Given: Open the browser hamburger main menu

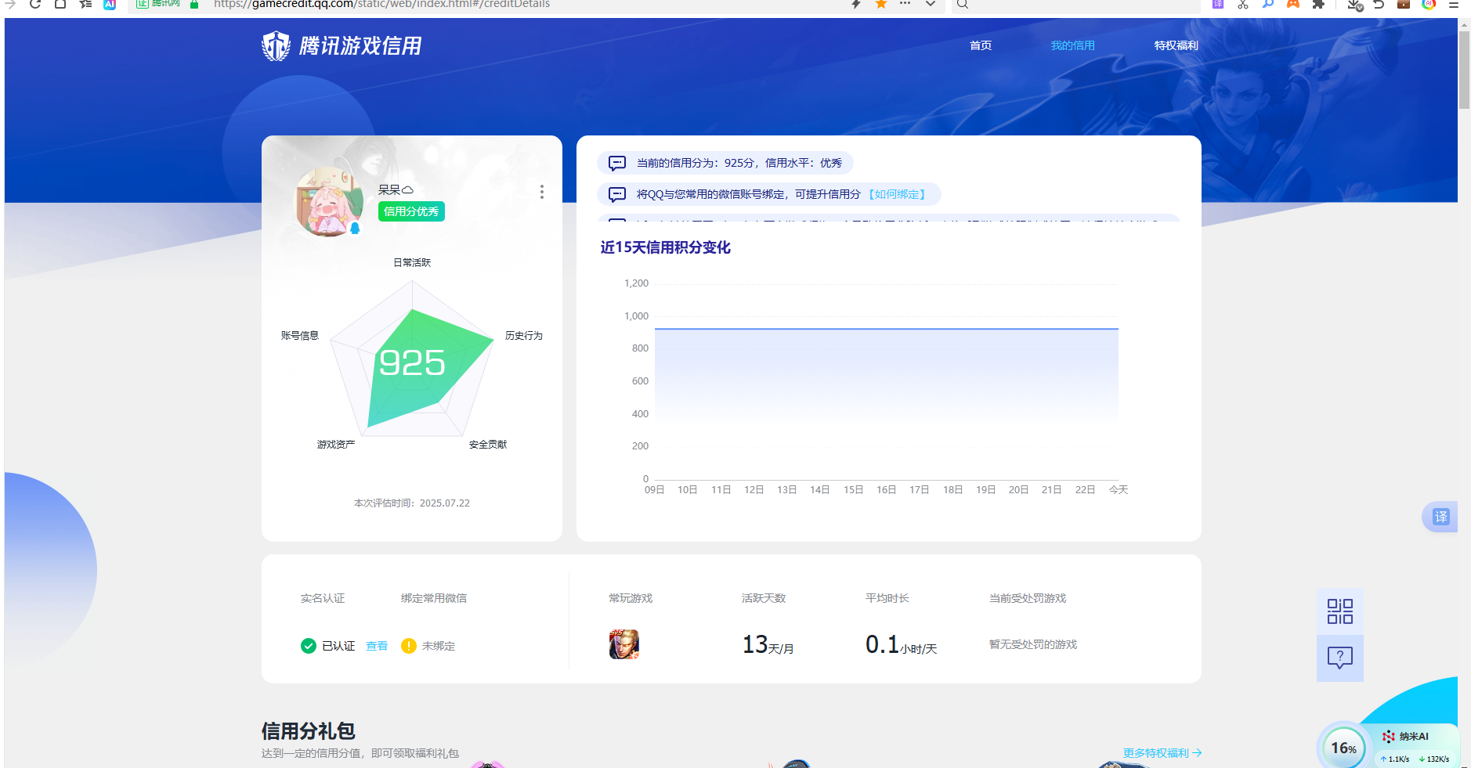Looking at the screenshot, I should (x=1454, y=4).
